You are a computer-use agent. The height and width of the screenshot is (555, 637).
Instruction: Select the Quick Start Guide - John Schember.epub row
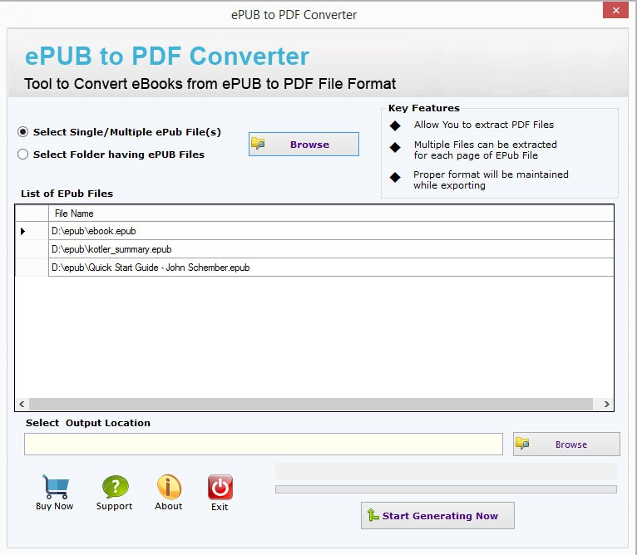331,268
